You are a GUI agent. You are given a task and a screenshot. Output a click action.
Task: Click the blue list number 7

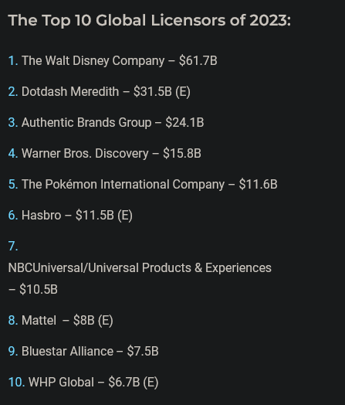(13, 246)
